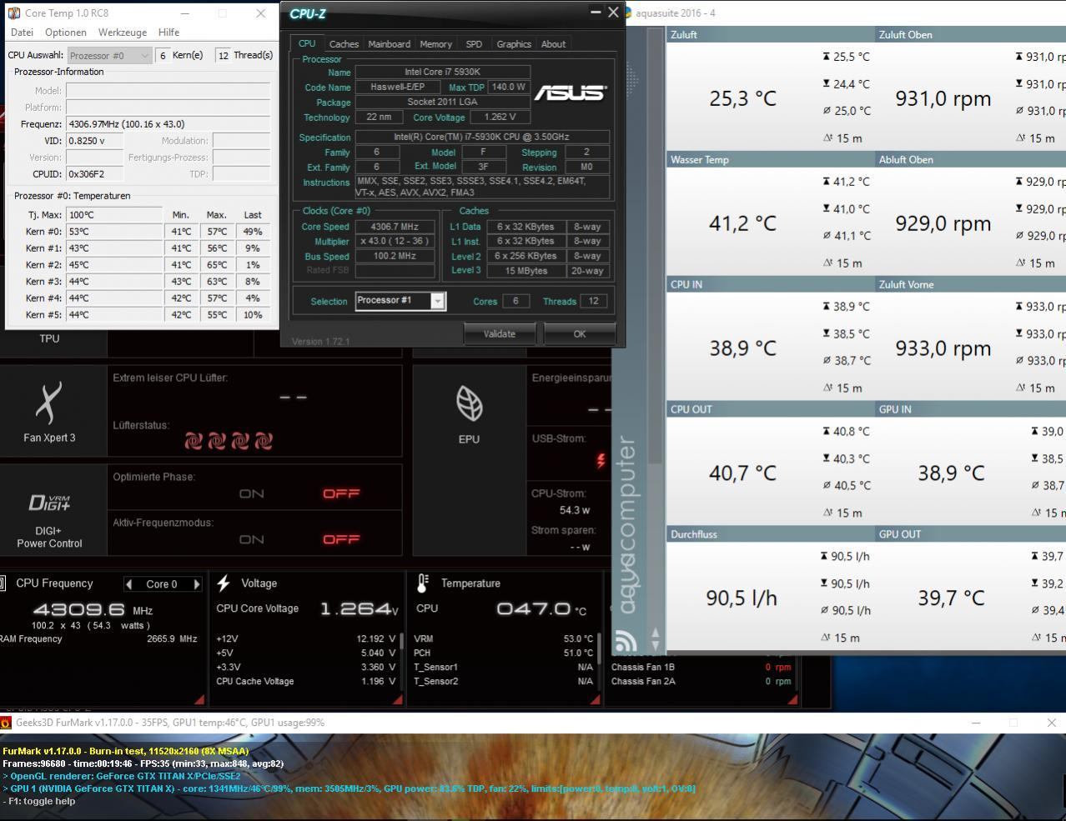Turn ON Optimierte Phase
This screenshot has width=1066, height=821.
[252, 493]
